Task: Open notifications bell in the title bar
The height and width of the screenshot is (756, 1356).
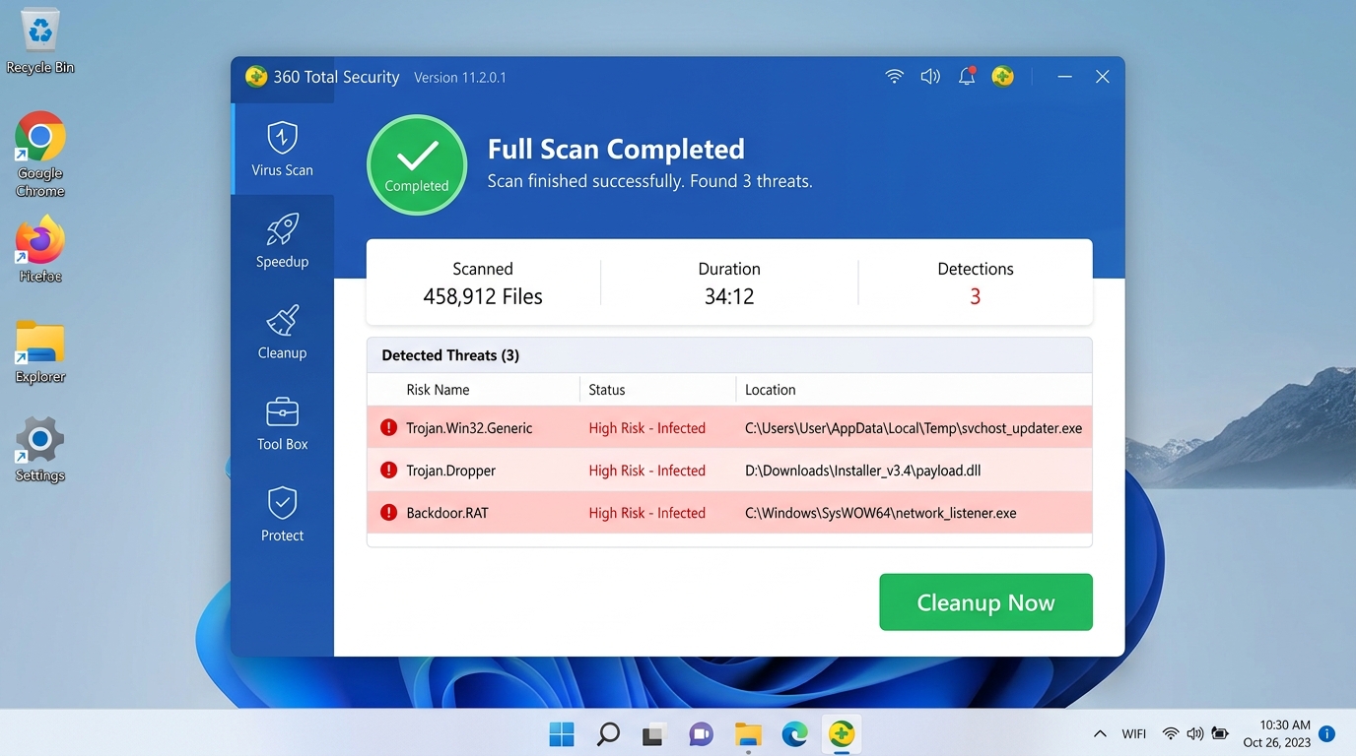Action: pos(967,77)
